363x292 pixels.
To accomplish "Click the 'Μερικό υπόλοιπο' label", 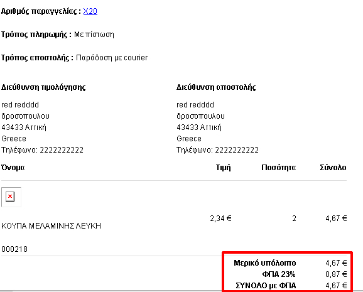I will pyautogui.click(x=265, y=263).
